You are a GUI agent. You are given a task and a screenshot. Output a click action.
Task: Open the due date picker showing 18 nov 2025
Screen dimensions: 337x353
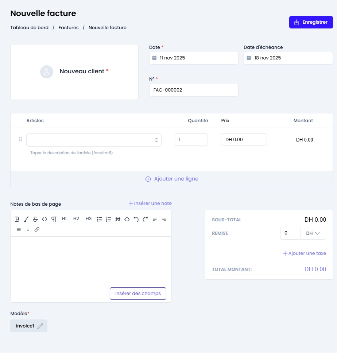click(x=288, y=58)
